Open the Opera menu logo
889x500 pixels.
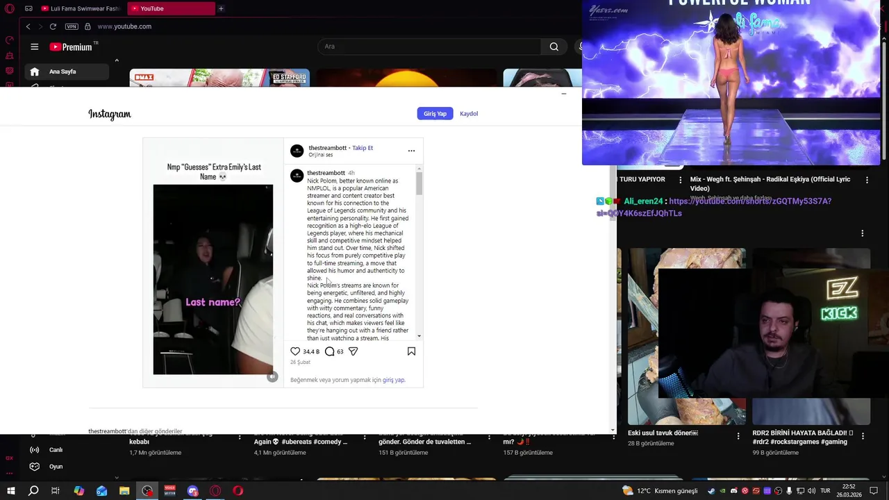click(9, 8)
